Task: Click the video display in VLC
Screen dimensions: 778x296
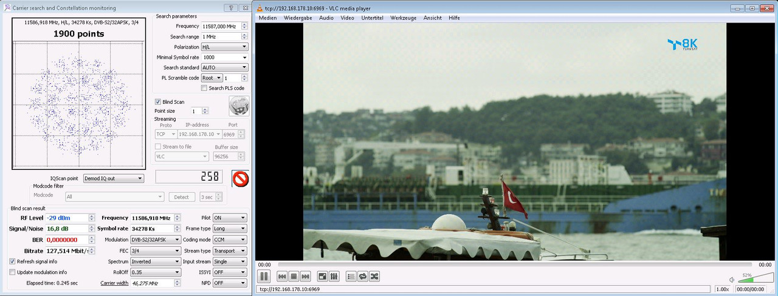Action: tap(515, 142)
